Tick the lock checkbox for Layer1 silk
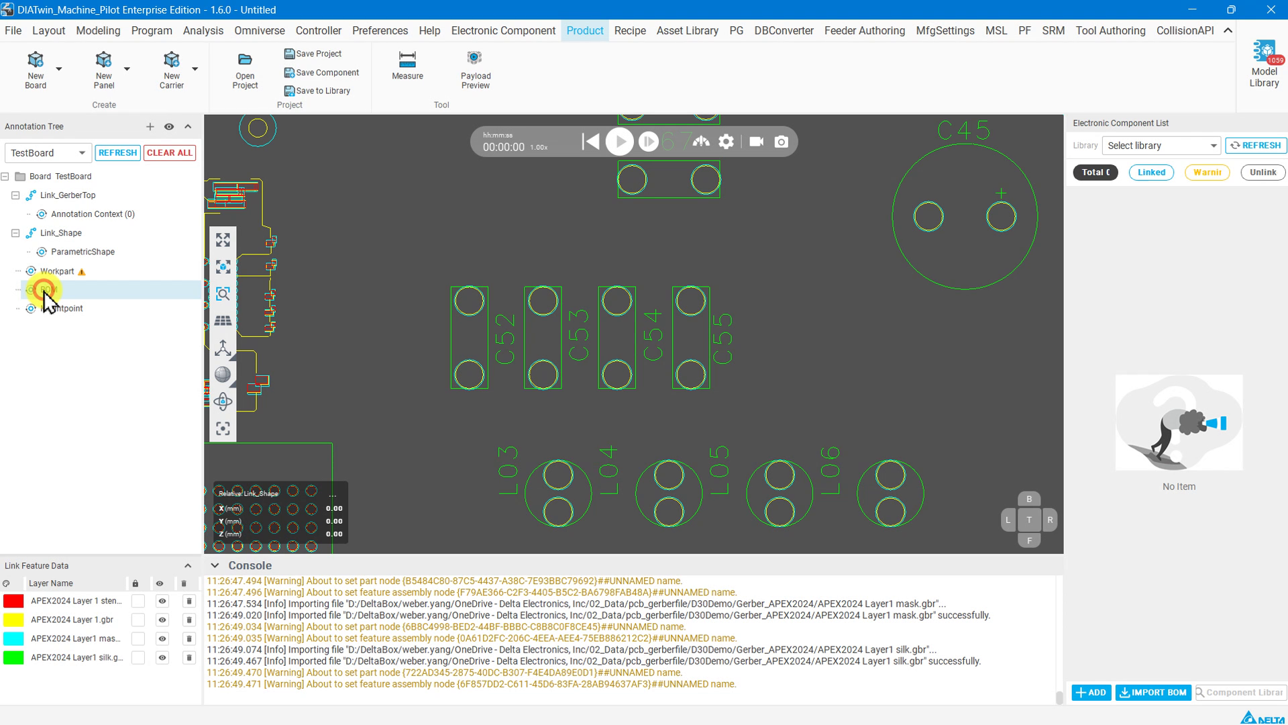 138,657
